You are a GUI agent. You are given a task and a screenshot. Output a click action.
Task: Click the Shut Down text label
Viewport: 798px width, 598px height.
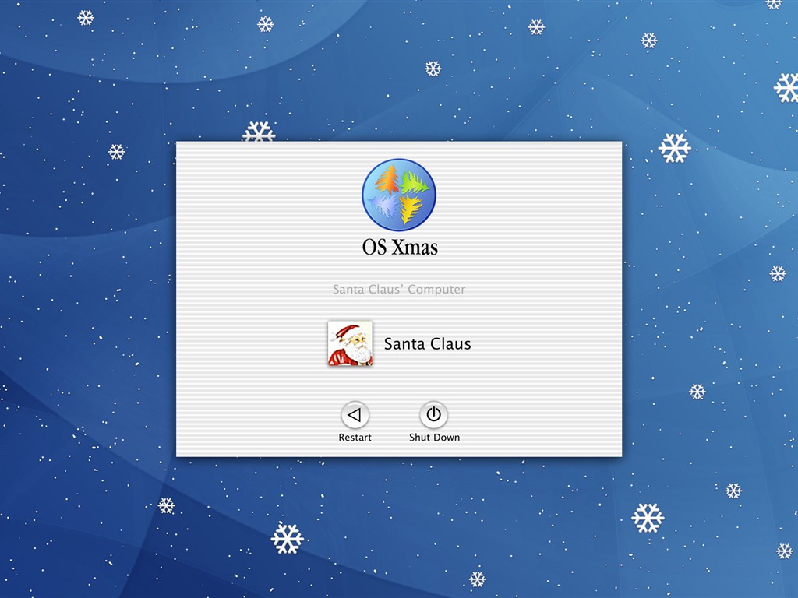[x=434, y=438]
